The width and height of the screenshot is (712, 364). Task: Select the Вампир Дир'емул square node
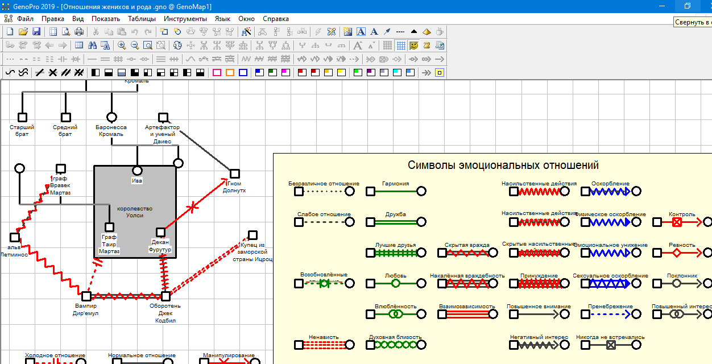coord(86,296)
